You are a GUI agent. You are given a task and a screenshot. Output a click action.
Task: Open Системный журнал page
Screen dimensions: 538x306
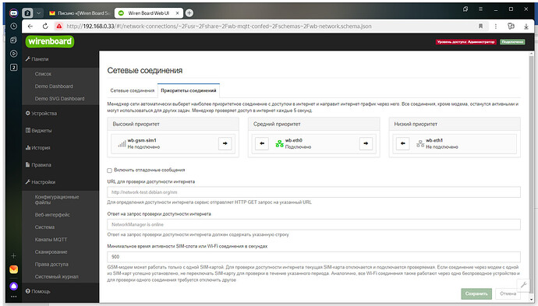(x=56, y=276)
